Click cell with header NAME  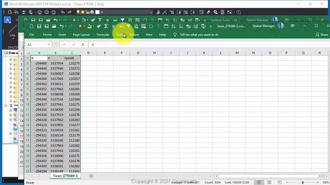(x=72, y=58)
